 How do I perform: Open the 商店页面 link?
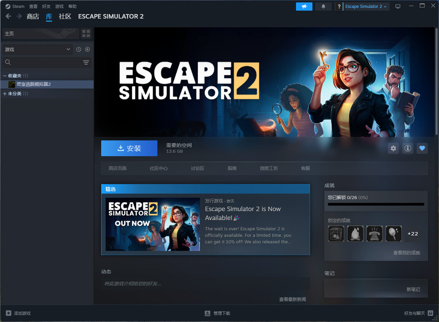pos(117,168)
